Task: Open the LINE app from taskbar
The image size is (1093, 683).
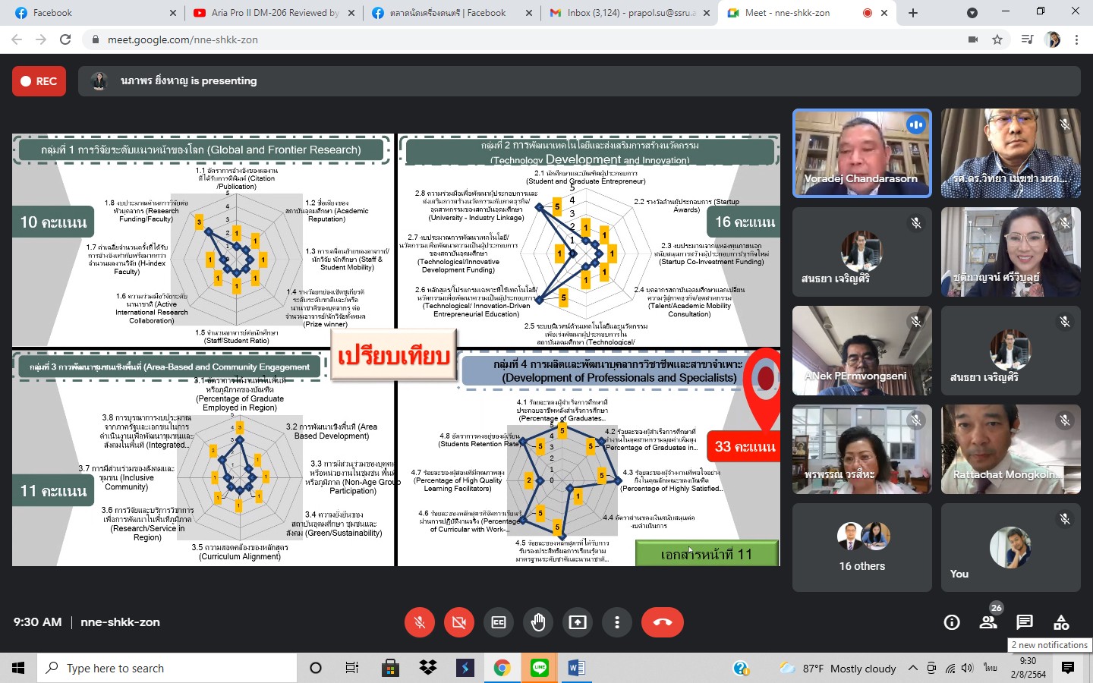Action: click(x=540, y=668)
